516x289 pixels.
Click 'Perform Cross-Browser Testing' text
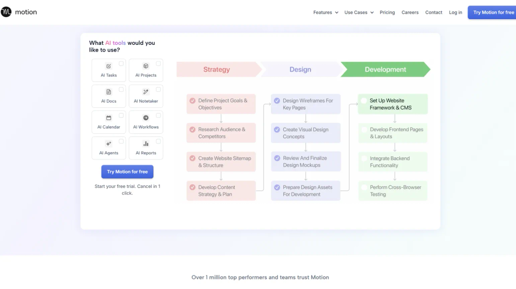coord(395,190)
